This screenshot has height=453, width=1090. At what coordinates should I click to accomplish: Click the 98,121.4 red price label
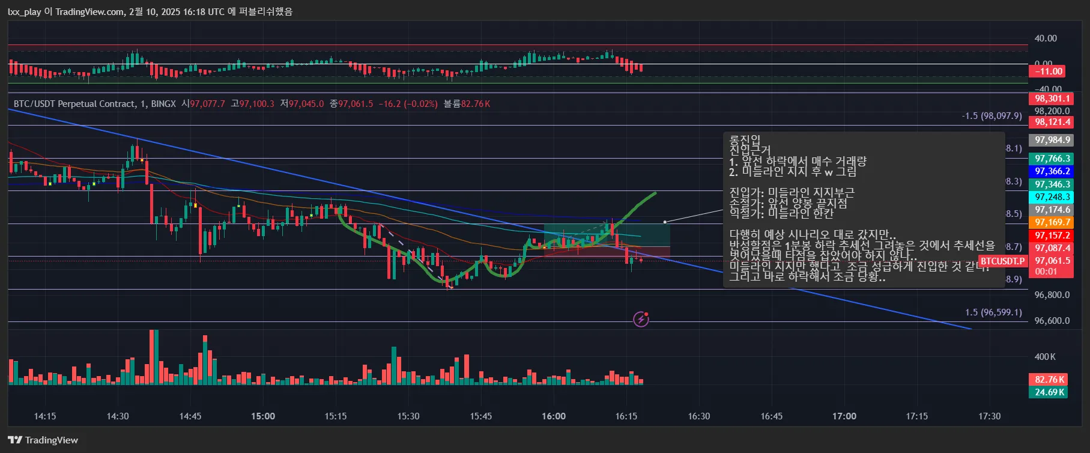click(x=1052, y=122)
